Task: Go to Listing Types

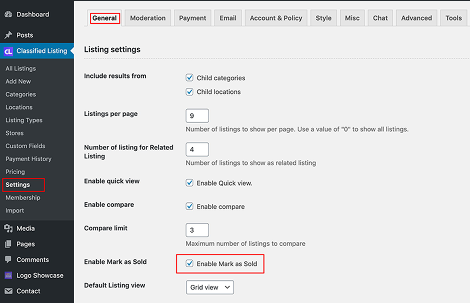Action: tap(23, 120)
